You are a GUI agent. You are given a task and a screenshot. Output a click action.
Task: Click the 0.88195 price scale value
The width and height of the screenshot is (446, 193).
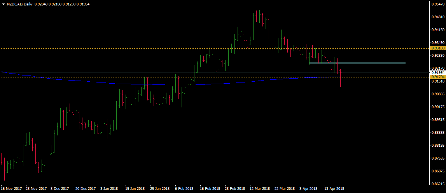tap(438, 146)
